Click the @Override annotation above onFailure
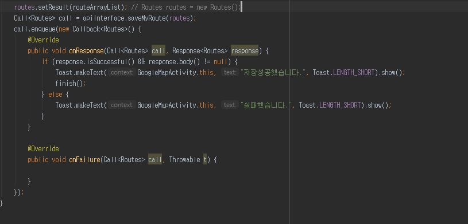The image size is (468, 224). coord(43,148)
